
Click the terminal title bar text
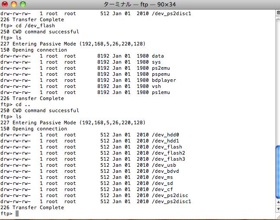[x=140, y=4]
